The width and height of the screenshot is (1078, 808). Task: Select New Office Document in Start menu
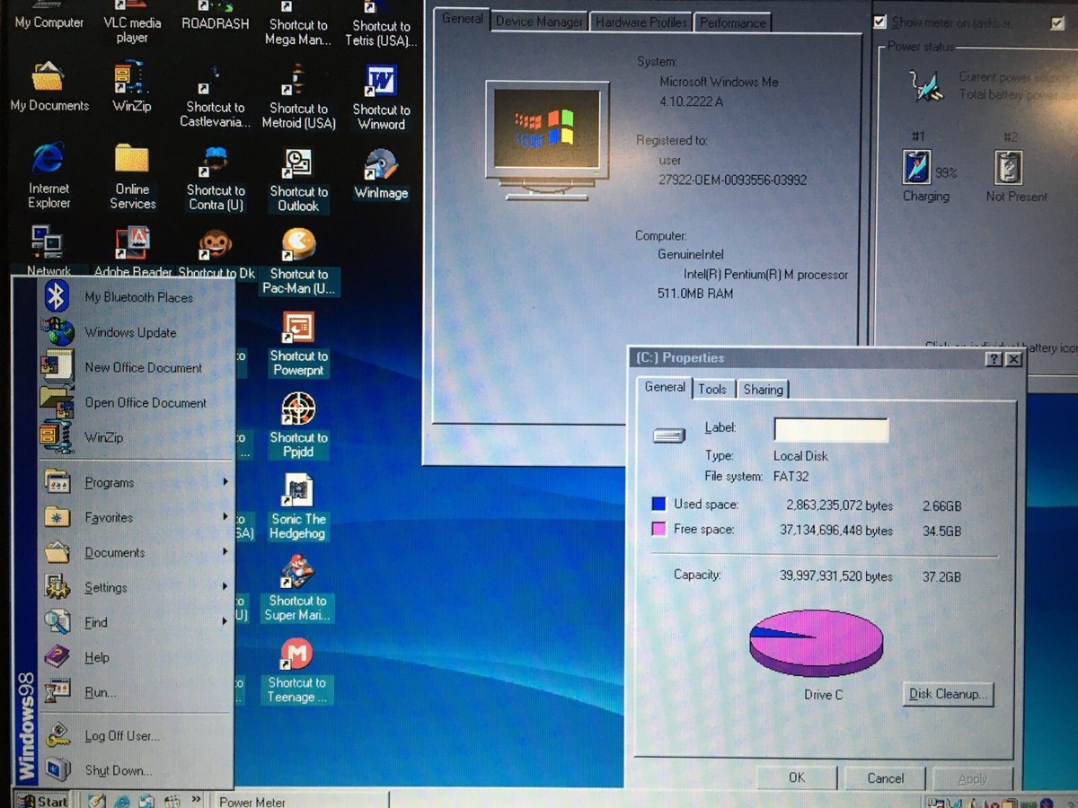pyautogui.click(x=136, y=367)
